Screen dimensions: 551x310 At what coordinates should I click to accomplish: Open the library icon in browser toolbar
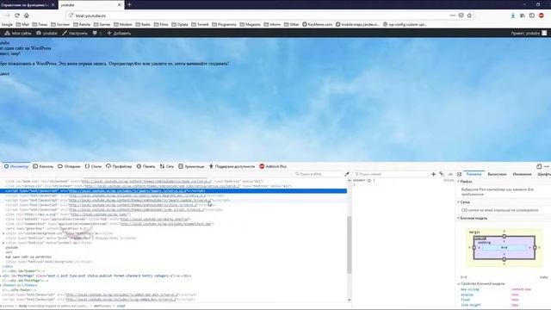coord(523,15)
